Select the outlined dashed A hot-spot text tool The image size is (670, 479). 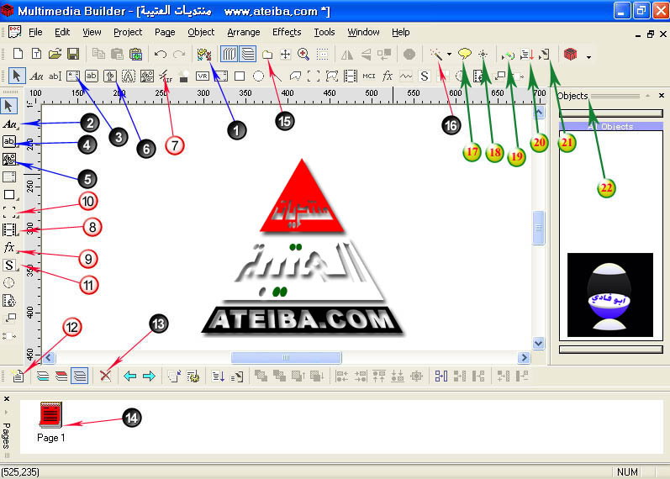[x=128, y=76]
